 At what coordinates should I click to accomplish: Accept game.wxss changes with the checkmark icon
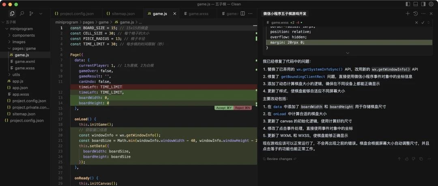pyautogui.click(x=423, y=22)
